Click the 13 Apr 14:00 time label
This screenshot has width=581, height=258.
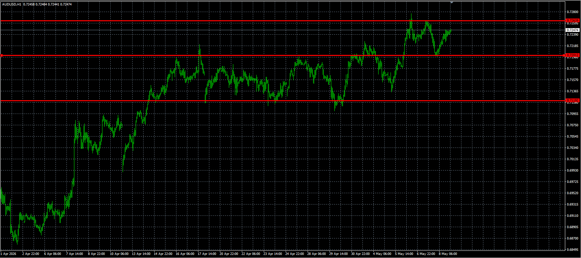click(x=141, y=254)
